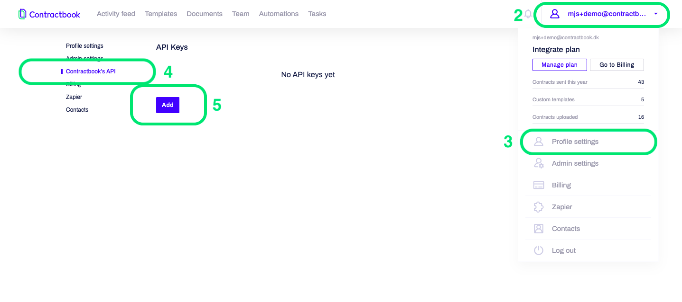
Task: Choose Admin settings in account dropdown
Action: click(x=588, y=163)
